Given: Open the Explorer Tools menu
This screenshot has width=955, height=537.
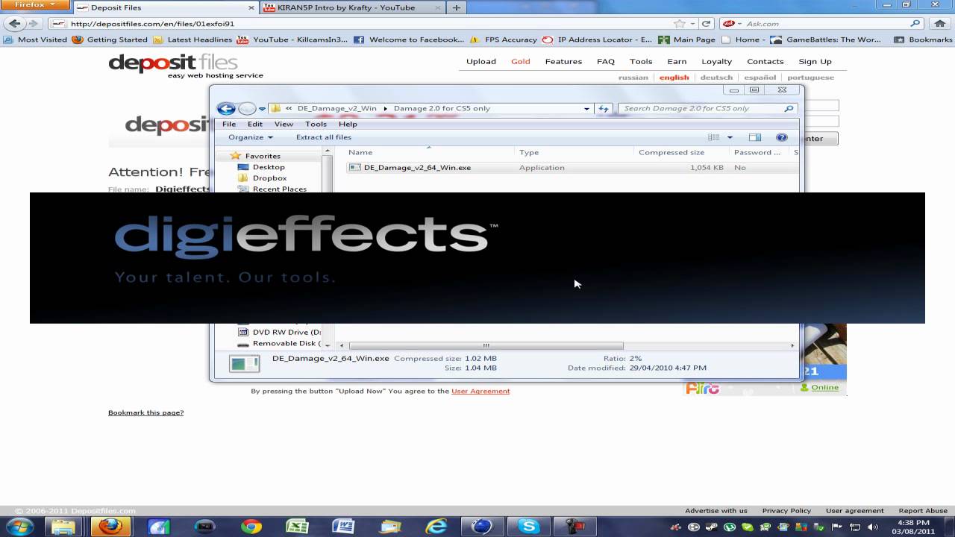Looking at the screenshot, I should [x=316, y=124].
